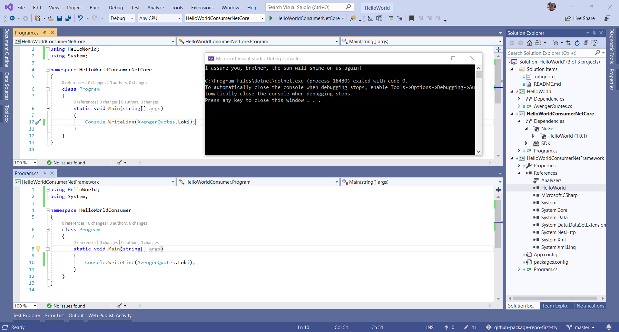This screenshot has width=619, height=332.
Task: Click the Live Share button
Action: (x=580, y=18)
